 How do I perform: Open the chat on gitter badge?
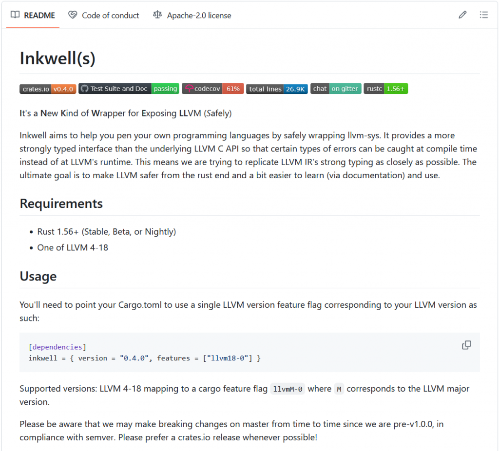coord(336,89)
